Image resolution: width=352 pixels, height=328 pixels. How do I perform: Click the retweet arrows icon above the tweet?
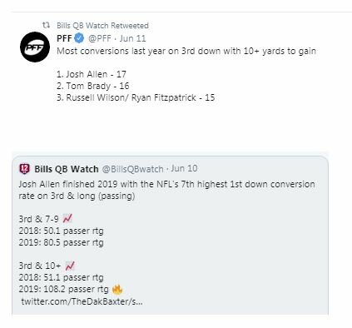(x=46, y=25)
